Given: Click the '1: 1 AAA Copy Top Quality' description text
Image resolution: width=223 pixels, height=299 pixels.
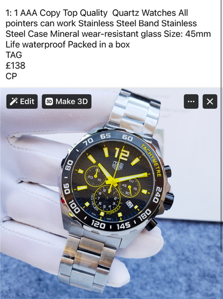Looking at the screenshot, I should point(57,13).
